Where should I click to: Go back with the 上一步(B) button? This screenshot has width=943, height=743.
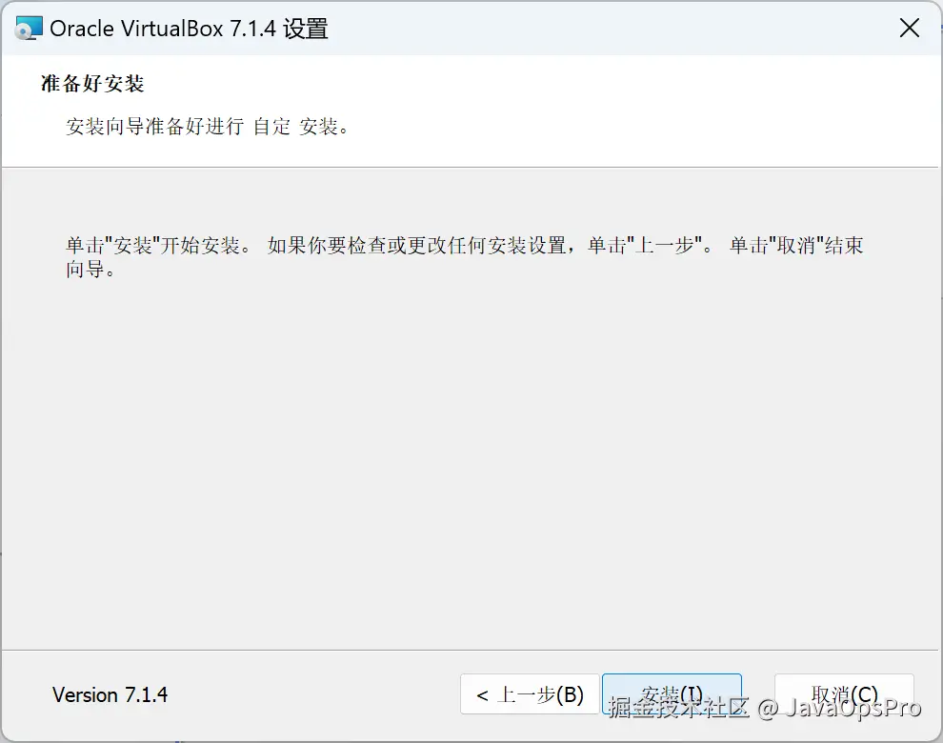[530, 694]
